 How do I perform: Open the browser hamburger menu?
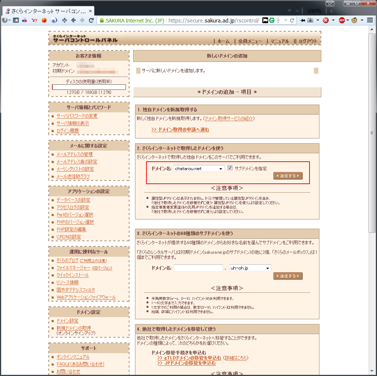(370, 20)
